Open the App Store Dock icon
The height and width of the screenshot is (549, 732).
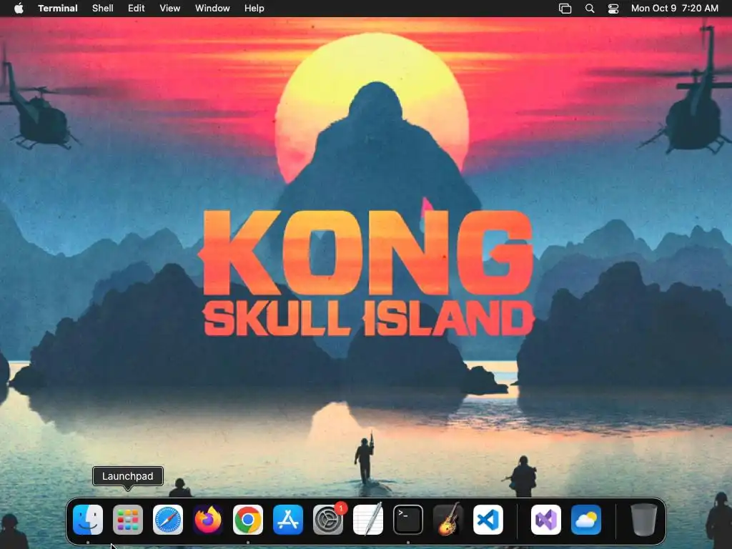pos(288,519)
